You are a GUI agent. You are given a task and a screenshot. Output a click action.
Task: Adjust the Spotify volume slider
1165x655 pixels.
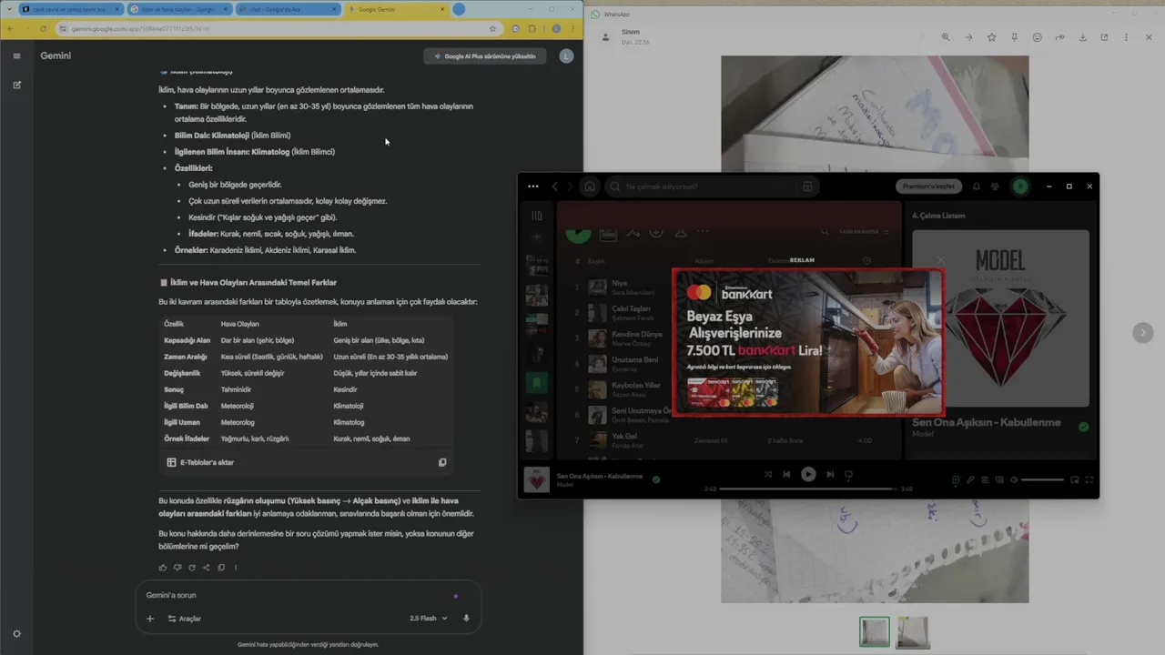coord(1043,479)
